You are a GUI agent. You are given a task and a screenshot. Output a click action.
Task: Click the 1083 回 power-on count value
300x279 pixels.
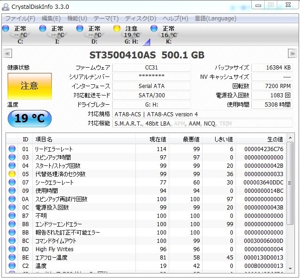(x=272, y=95)
